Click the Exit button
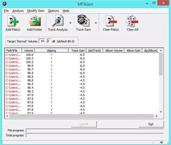Image resolution: width=171 pixels, height=145 pixels. coord(151,124)
